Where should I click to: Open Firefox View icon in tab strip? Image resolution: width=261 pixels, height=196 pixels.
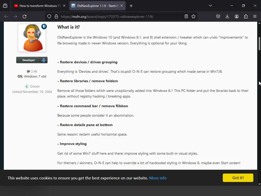(x=5, y=6)
